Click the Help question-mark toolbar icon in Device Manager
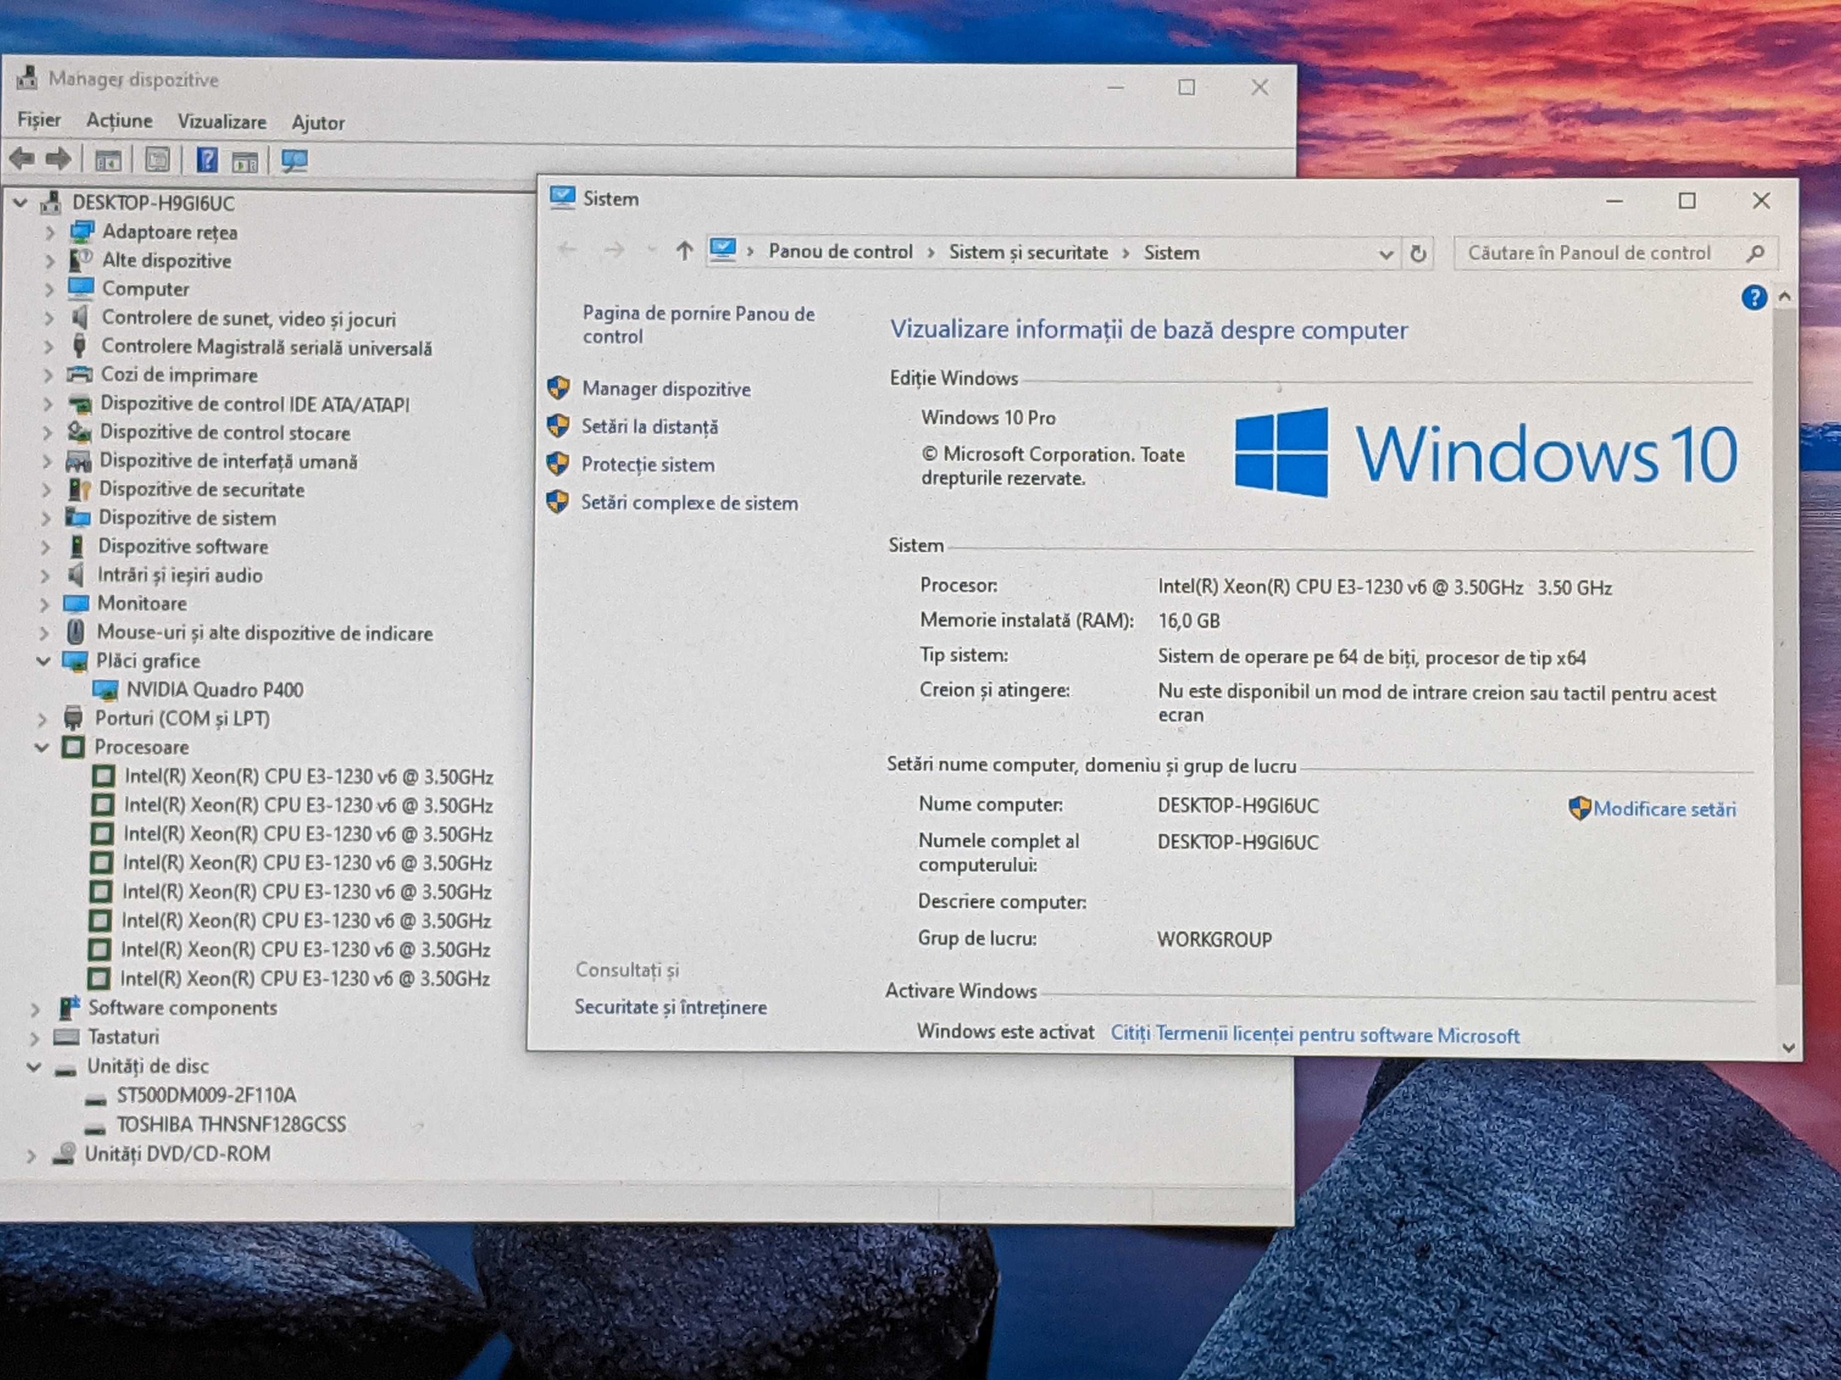 pyautogui.click(x=206, y=160)
